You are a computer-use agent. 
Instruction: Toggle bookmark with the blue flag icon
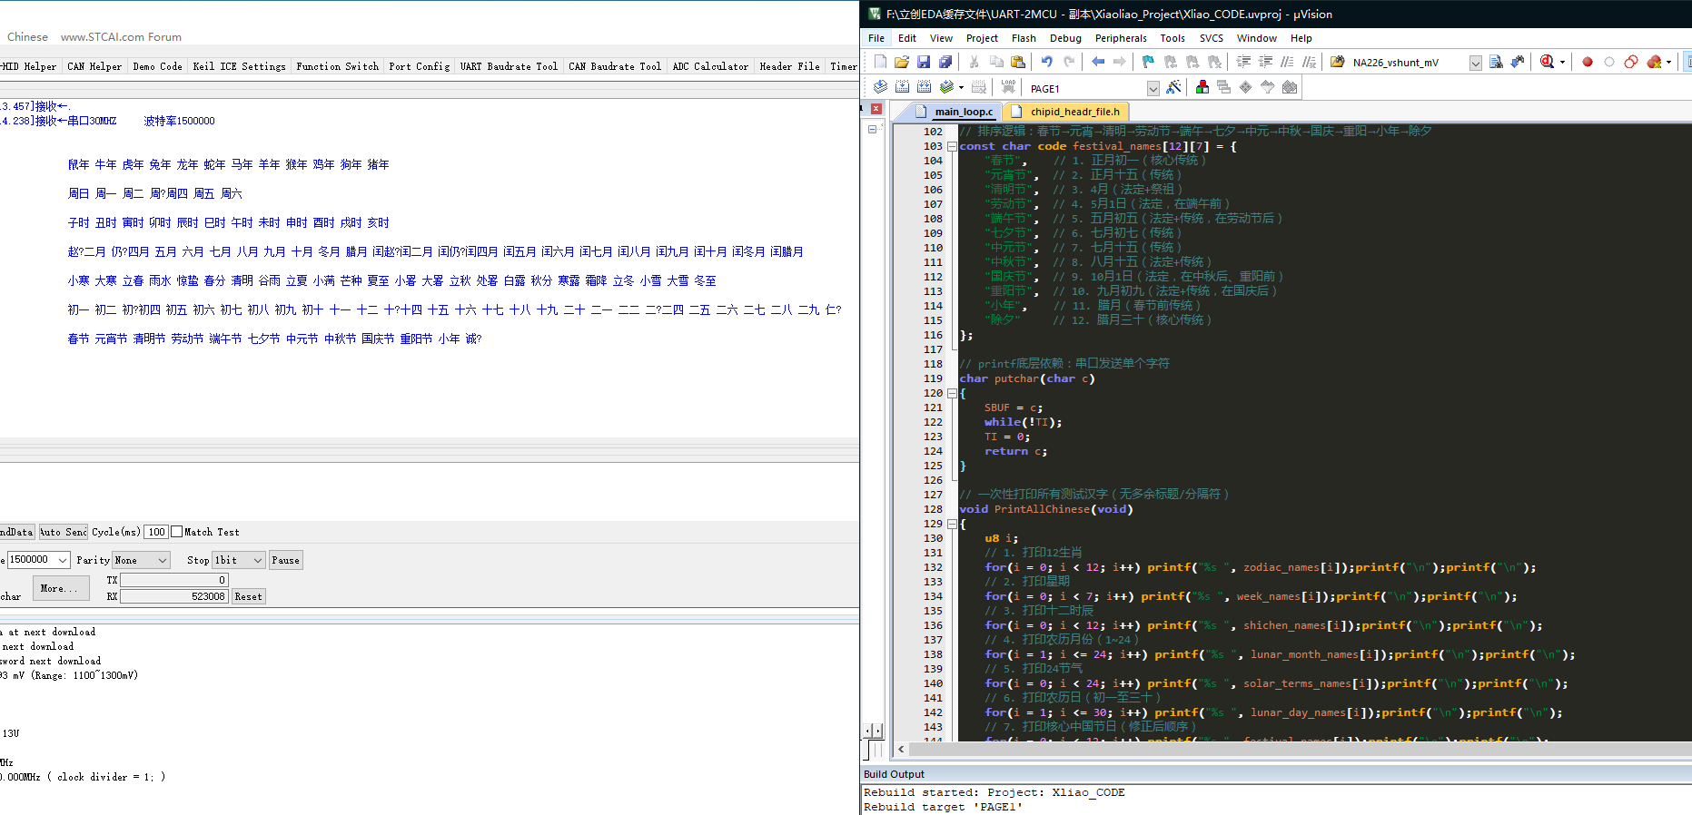click(x=1148, y=62)
